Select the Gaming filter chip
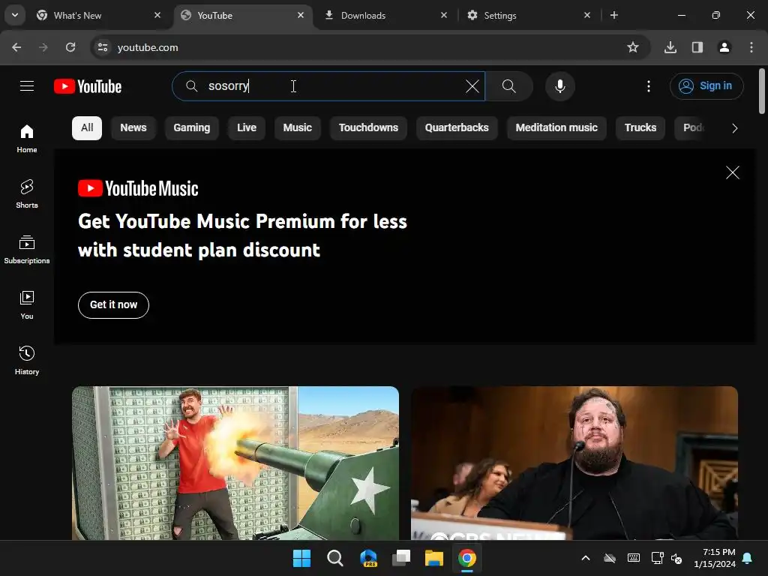 pyautogui.click(x=191, y=127)
